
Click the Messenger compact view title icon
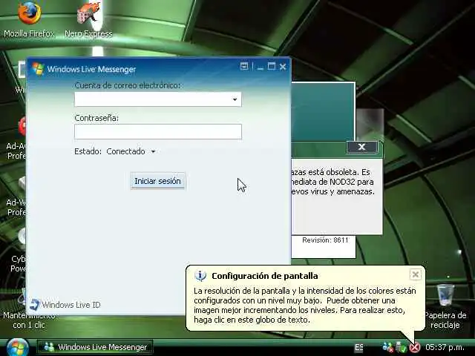coord(244,66)
